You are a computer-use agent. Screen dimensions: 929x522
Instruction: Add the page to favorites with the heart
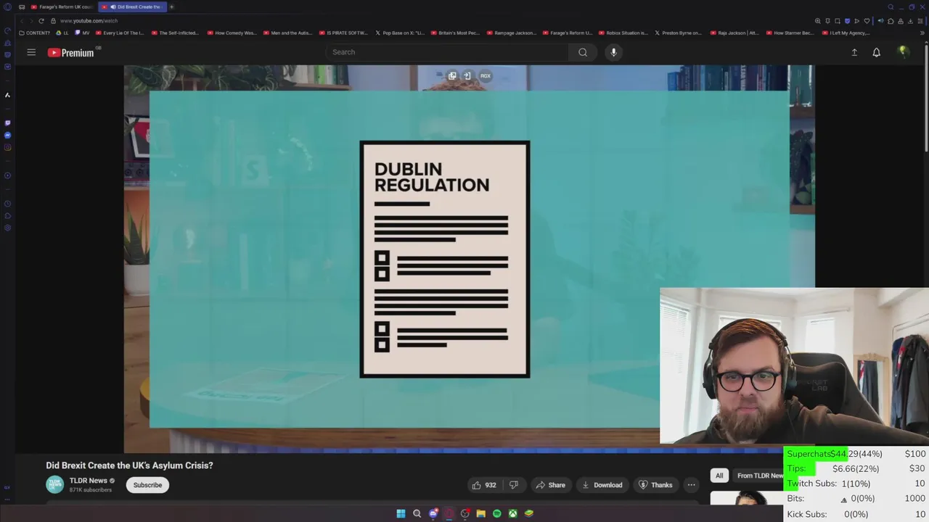pos(867,21)
